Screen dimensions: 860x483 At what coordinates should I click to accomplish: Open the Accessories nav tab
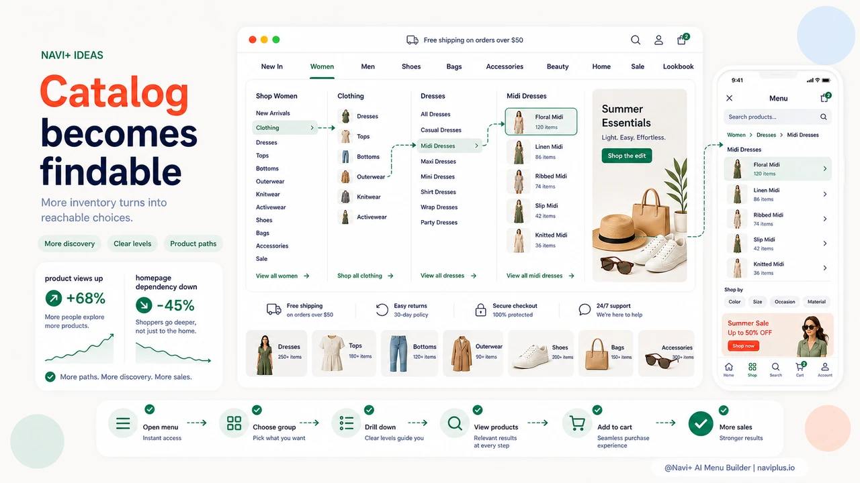[505, 66]
